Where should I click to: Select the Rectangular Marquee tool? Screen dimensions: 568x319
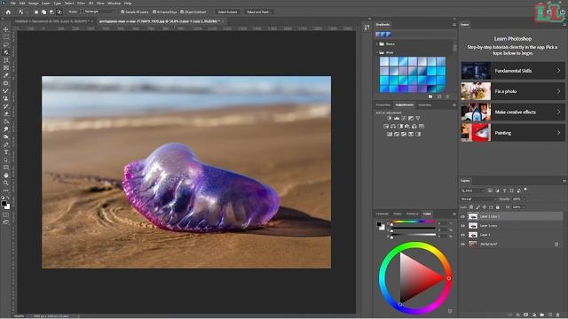[x=6, y=37]
